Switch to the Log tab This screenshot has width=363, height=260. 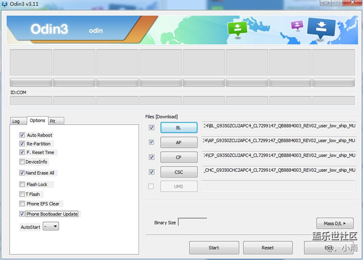point(16,121)
